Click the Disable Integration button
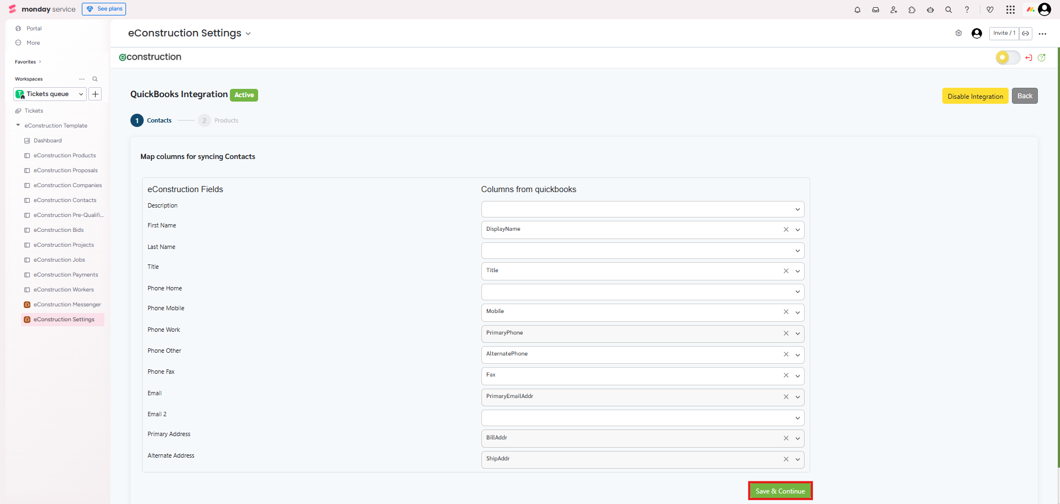 coord(975,96)
